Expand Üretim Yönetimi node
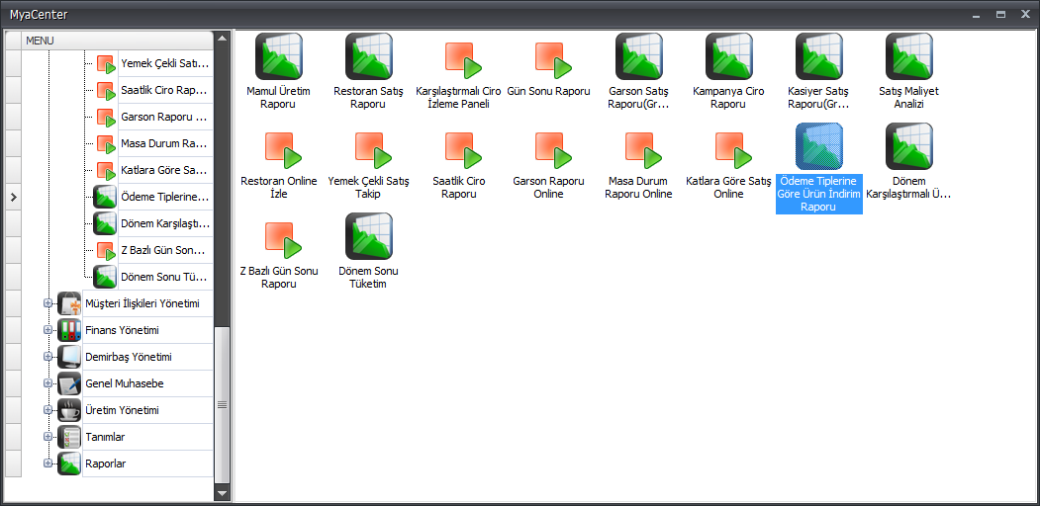1040x506 pixels. (47, 410)
